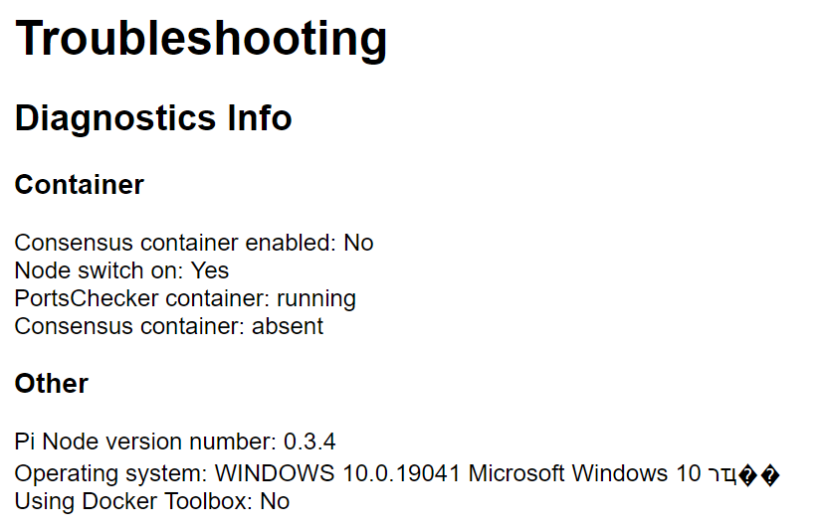Click the Pi Node version number line
Viewport: 820px width, 531px height.
pyautogui.click(x=175, y=442)
